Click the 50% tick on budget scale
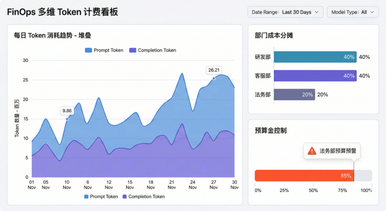The image size is (386, 211). [x=313, y=191]
